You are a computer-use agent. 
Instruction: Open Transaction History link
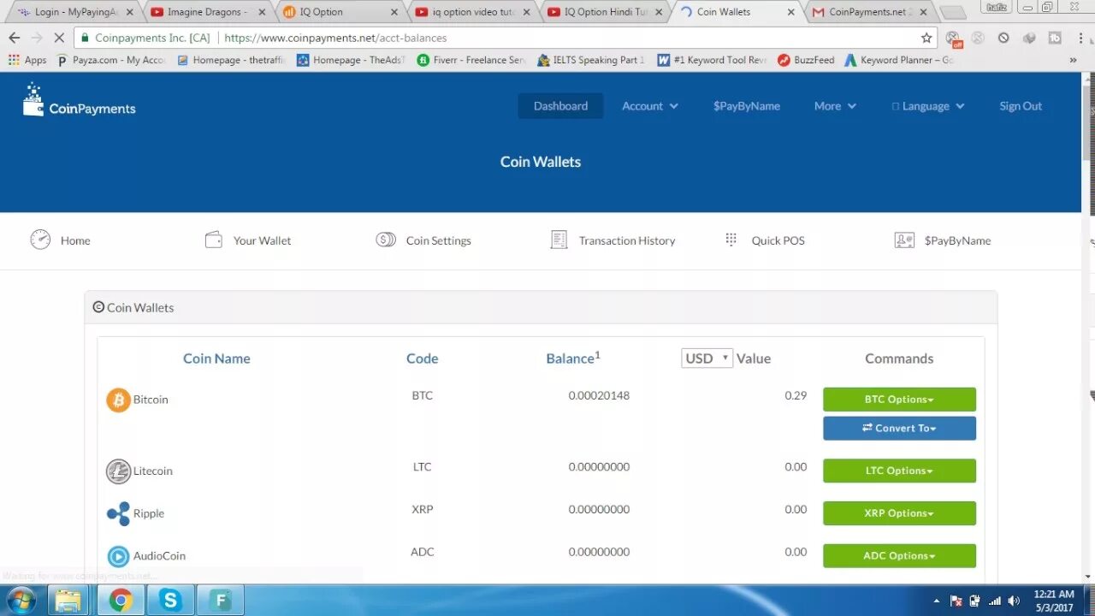pos(627,240)
